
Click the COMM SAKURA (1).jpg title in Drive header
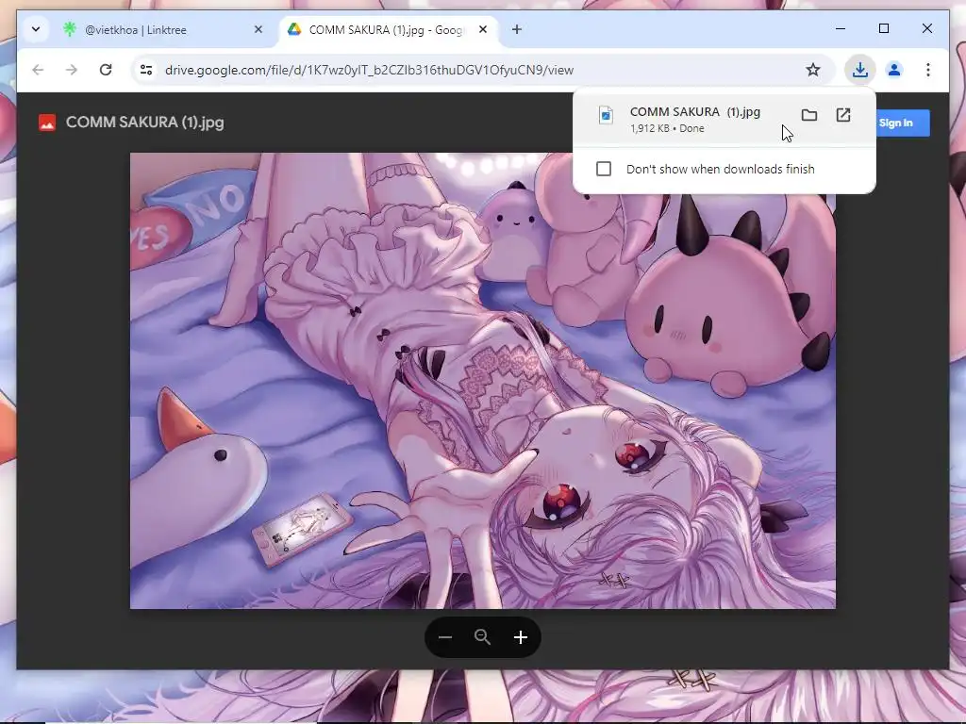(144, 123)
